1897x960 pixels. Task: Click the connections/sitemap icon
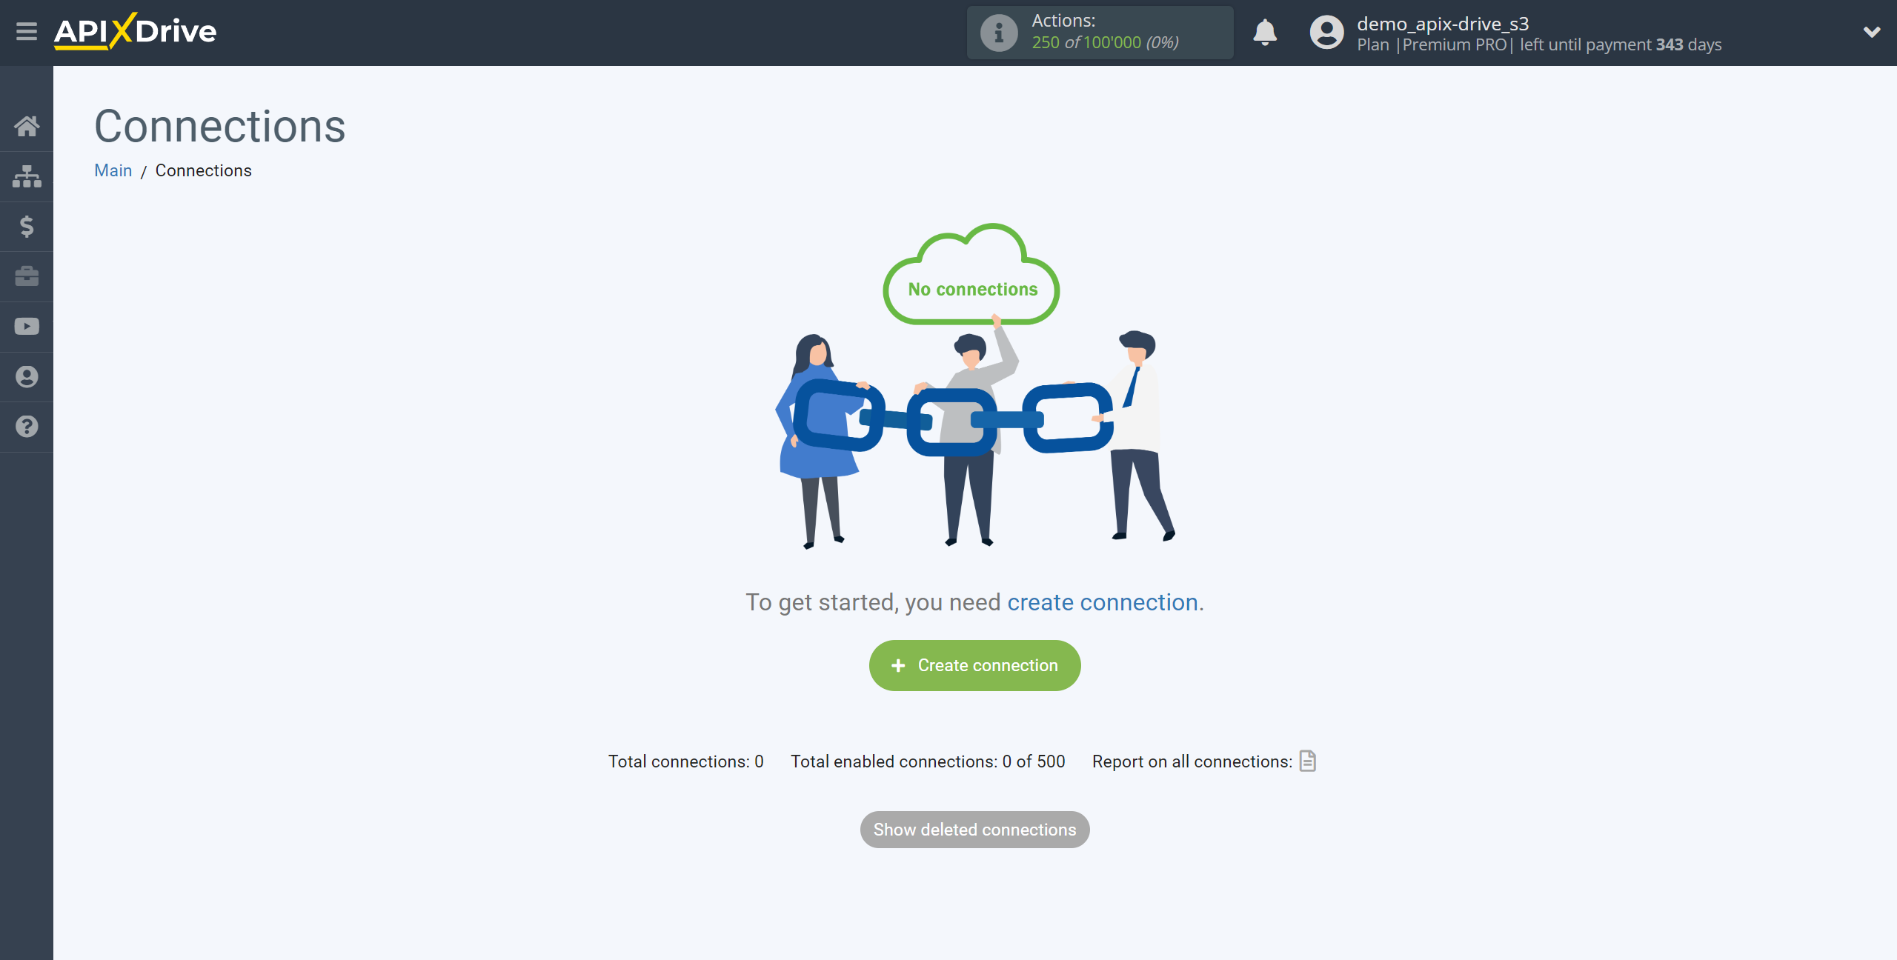27,175
